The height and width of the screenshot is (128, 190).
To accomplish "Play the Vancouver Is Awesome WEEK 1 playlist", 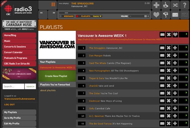I will tap(184, 35).
